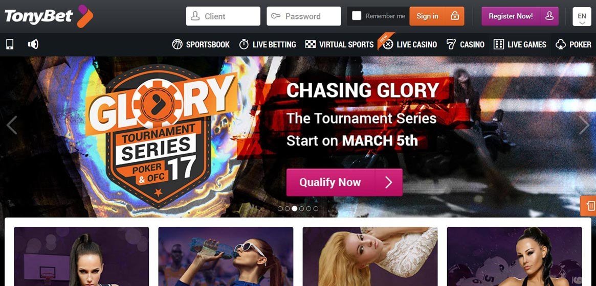
Task: Go to next banner slide arrow
Action: tap(584, 125)
